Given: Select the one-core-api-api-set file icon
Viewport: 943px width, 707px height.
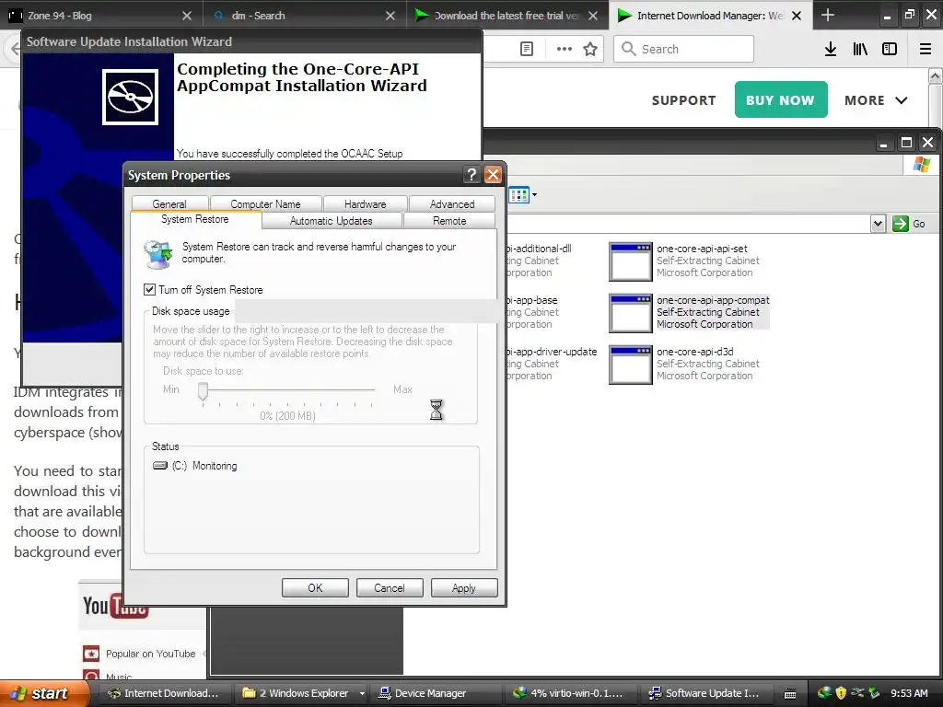Looking at the screenshot, I should (630, 261).
